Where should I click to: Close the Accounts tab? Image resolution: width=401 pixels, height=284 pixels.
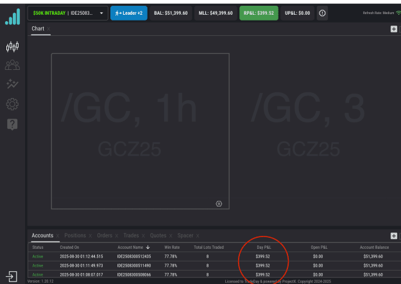pos(58,236)
